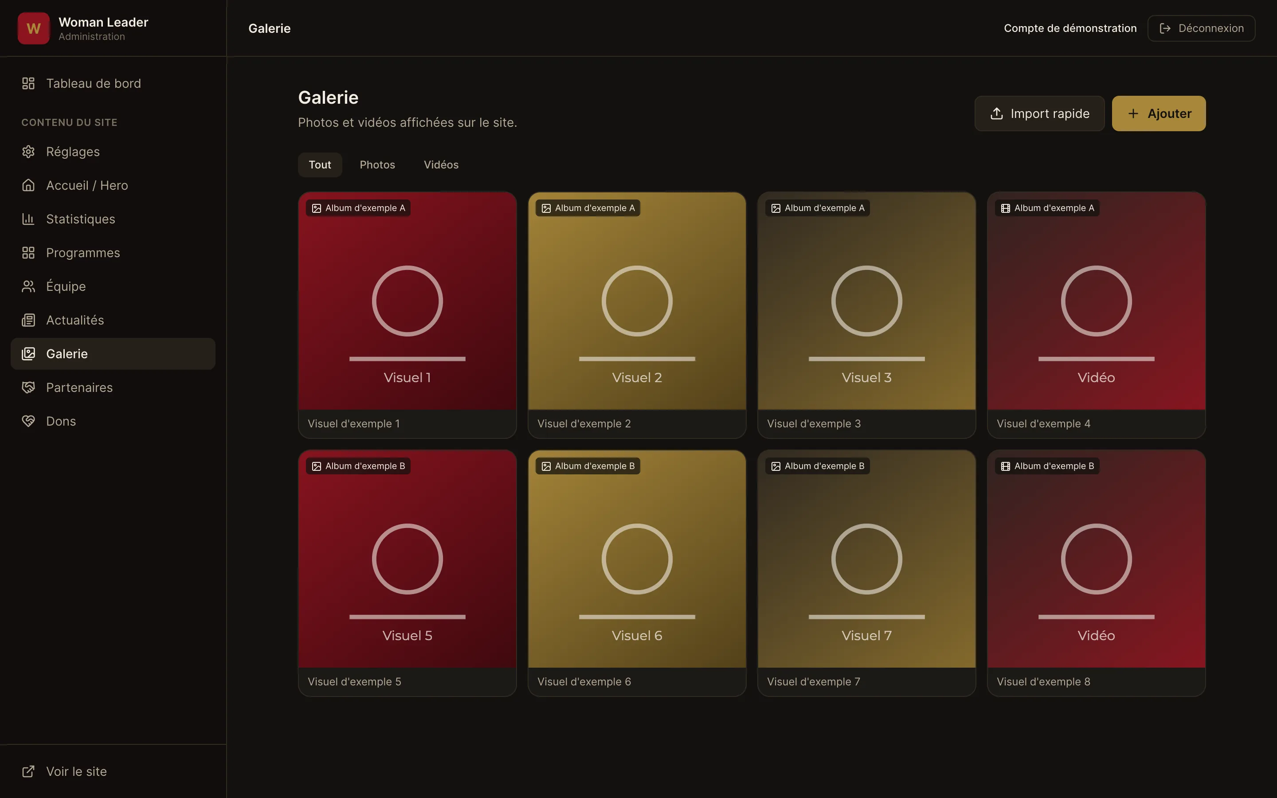1277x798 pixels.
Task: Open Programmes from the sidebar menu
Action: [x=113, y=253]
